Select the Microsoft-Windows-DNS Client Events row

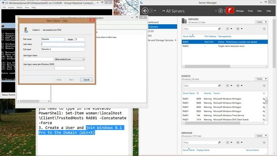click(224, 120)
